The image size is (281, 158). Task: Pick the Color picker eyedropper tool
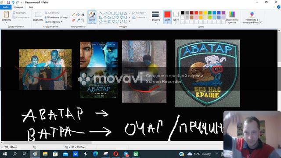tap(78, 20)
